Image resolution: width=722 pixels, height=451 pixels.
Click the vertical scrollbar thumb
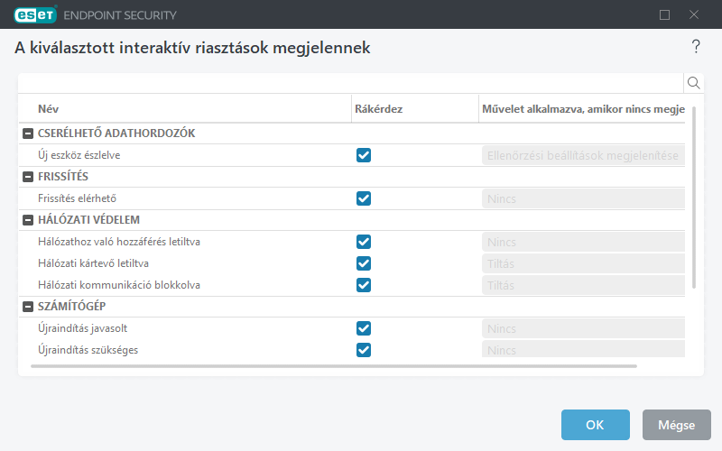tap(694, 198)
